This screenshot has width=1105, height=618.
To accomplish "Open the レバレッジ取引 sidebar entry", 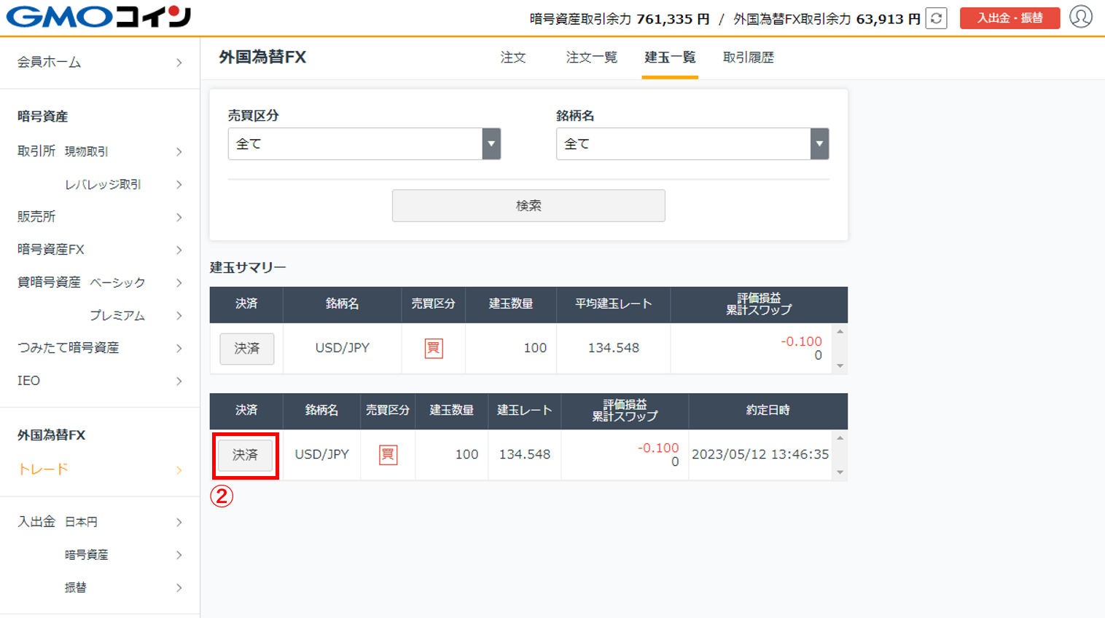I will tap(103, 185).
